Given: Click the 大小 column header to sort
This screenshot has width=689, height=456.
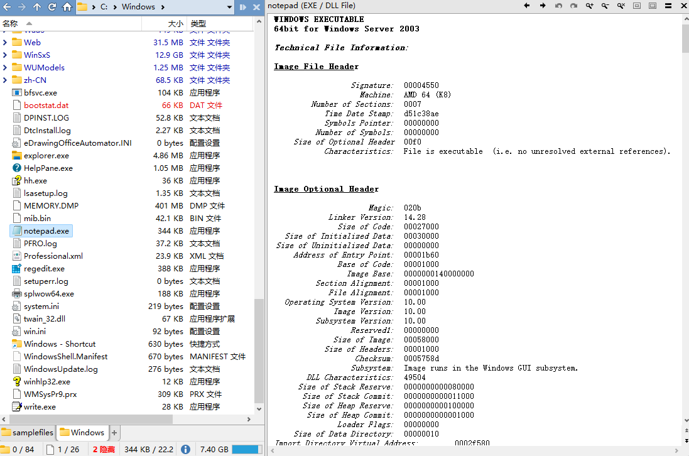Looking at the screenshot, I should click(x=175, y=24).
